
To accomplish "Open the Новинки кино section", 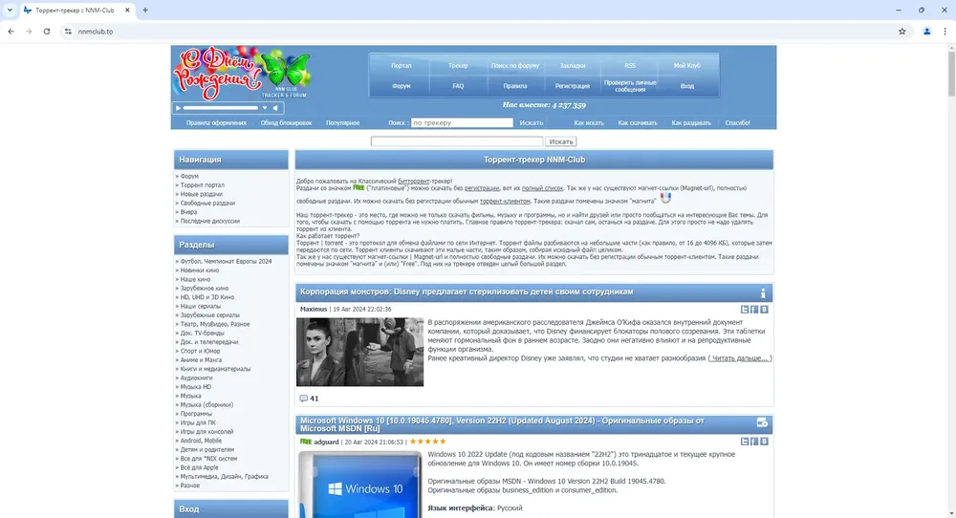I will click(200, 270).
